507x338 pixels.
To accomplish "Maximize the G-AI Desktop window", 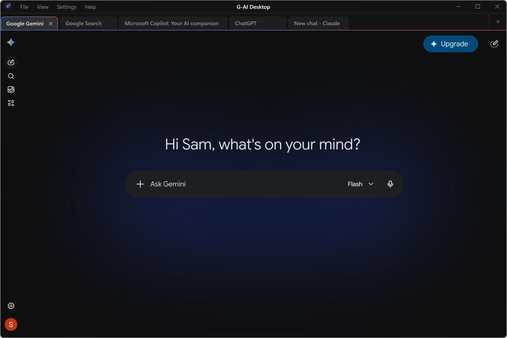I will click(x=478, y=6).
